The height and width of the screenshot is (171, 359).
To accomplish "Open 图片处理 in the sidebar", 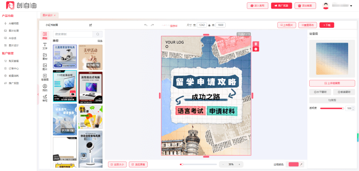I will pos(14,30).
